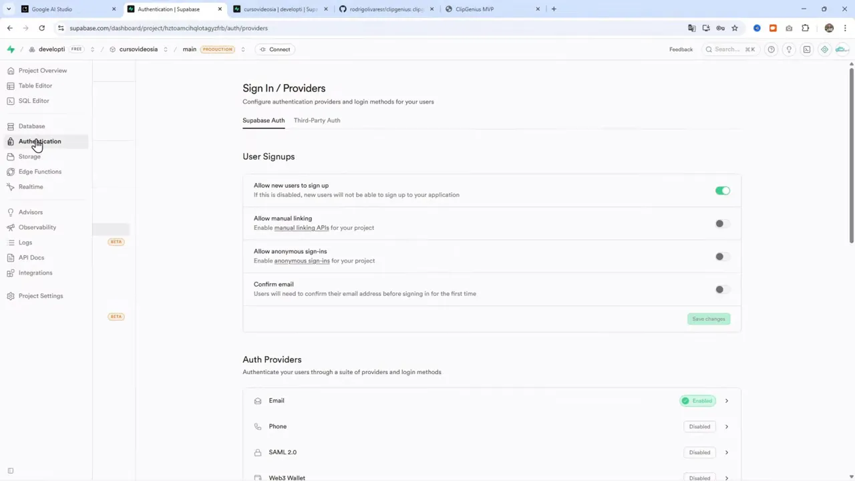The image size is (855, 481).
Task: Open the Logs panel from the sidebar
Action: click(25, 242)
